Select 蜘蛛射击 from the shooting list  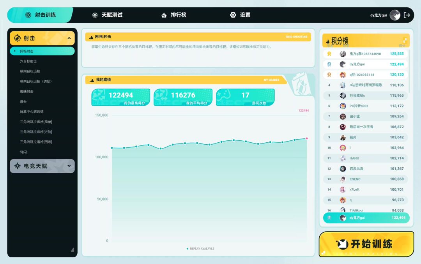tap(27, 91)
